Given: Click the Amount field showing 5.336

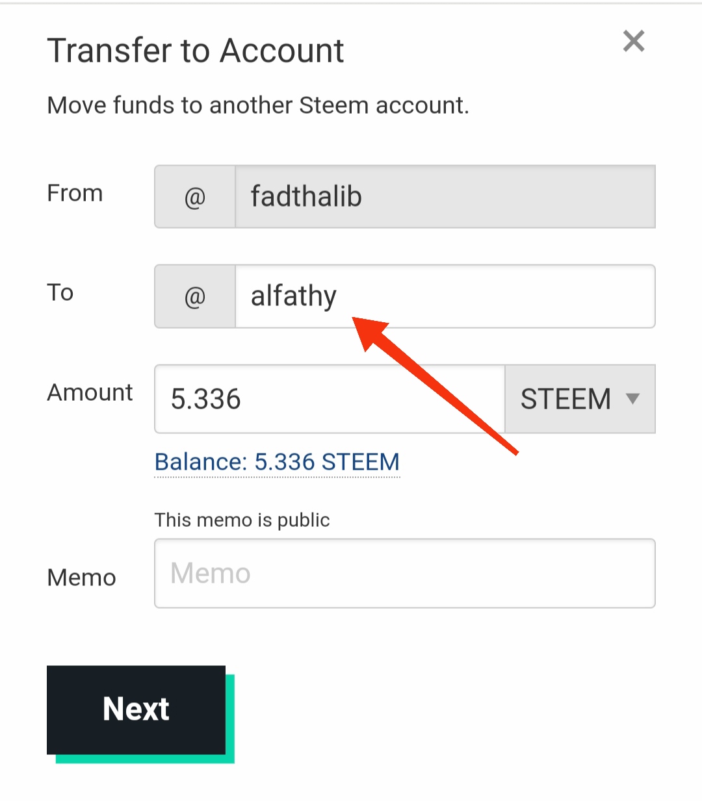Looking at the screenshot, I should click(330, 399).
